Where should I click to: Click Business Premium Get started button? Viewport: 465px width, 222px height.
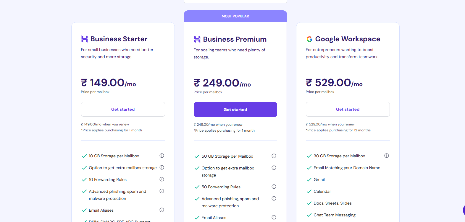pyautogui.click(x=235, y=110)
